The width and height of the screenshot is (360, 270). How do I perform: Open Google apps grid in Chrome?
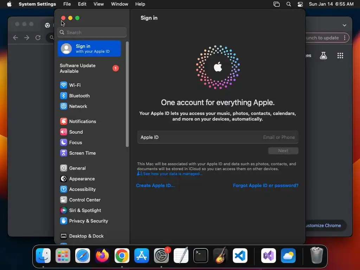340,56
